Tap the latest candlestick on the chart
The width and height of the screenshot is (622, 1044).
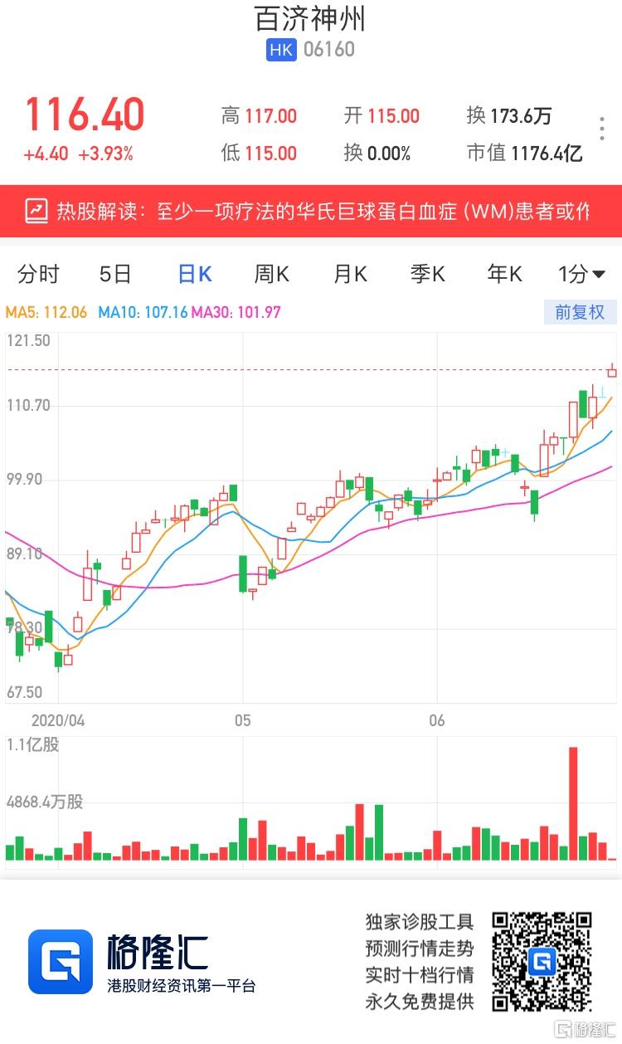[612, 371]
